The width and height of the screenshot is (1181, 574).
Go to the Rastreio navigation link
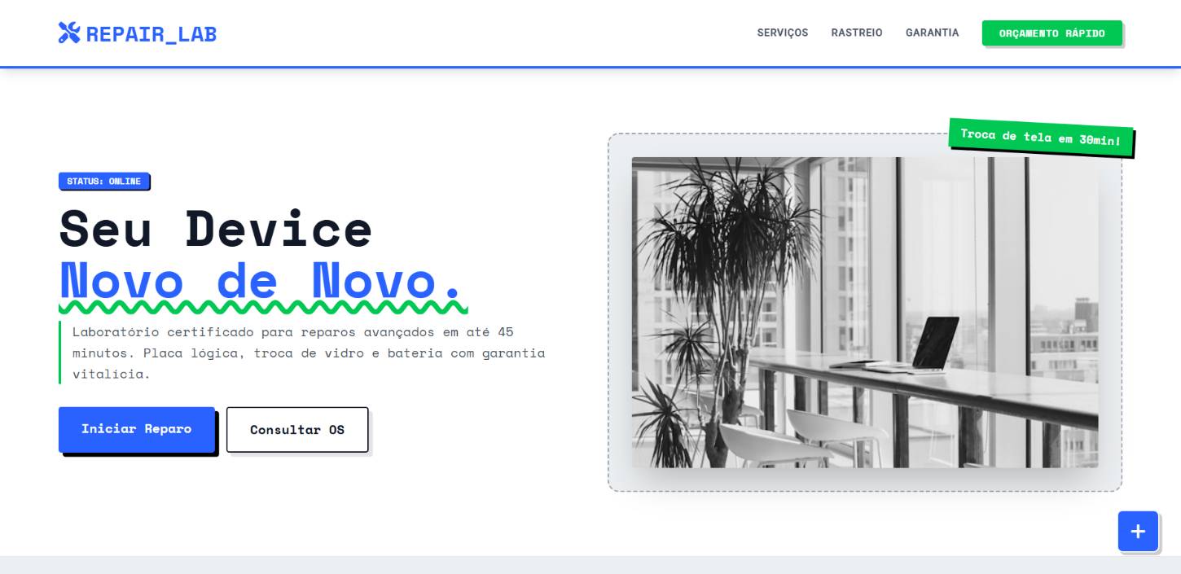click(x=857, y=33)
